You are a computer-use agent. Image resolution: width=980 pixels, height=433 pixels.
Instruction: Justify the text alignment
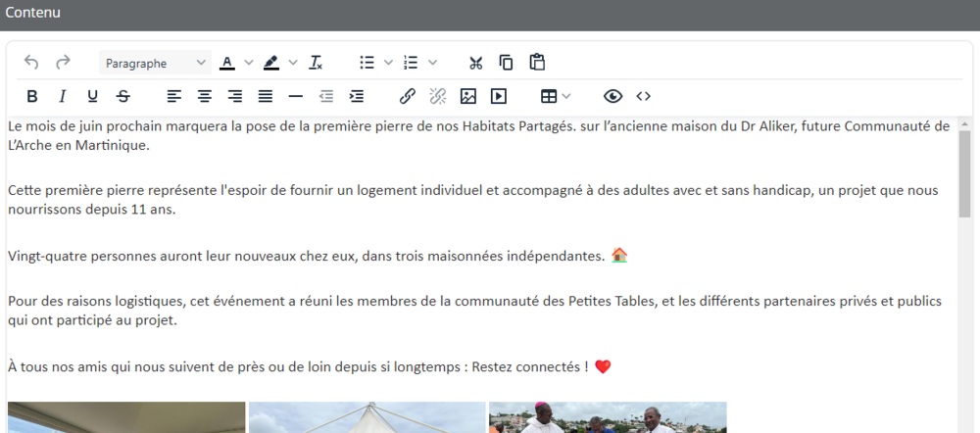pos(266,96)
